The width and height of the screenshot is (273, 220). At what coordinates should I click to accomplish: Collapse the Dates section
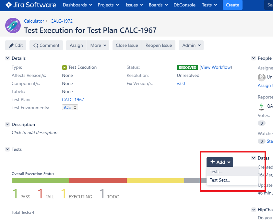coord(254,158)
